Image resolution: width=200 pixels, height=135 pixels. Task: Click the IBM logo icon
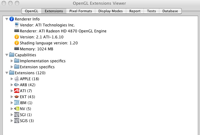click(x=17, y=103)
